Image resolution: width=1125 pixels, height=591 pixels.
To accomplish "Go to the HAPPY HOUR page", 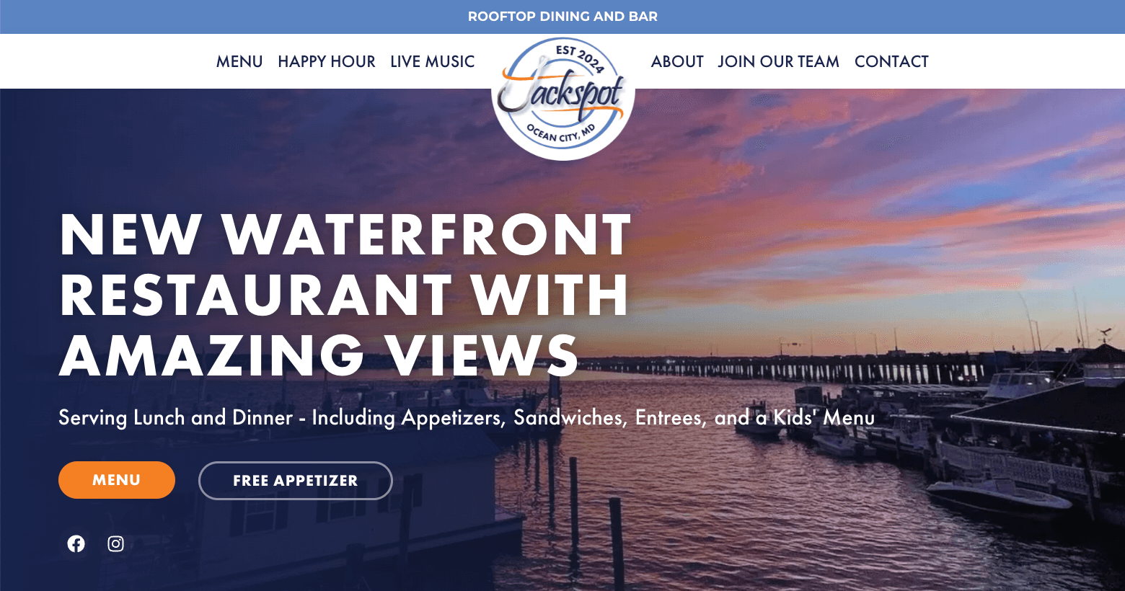I will (x=327, y=61).
